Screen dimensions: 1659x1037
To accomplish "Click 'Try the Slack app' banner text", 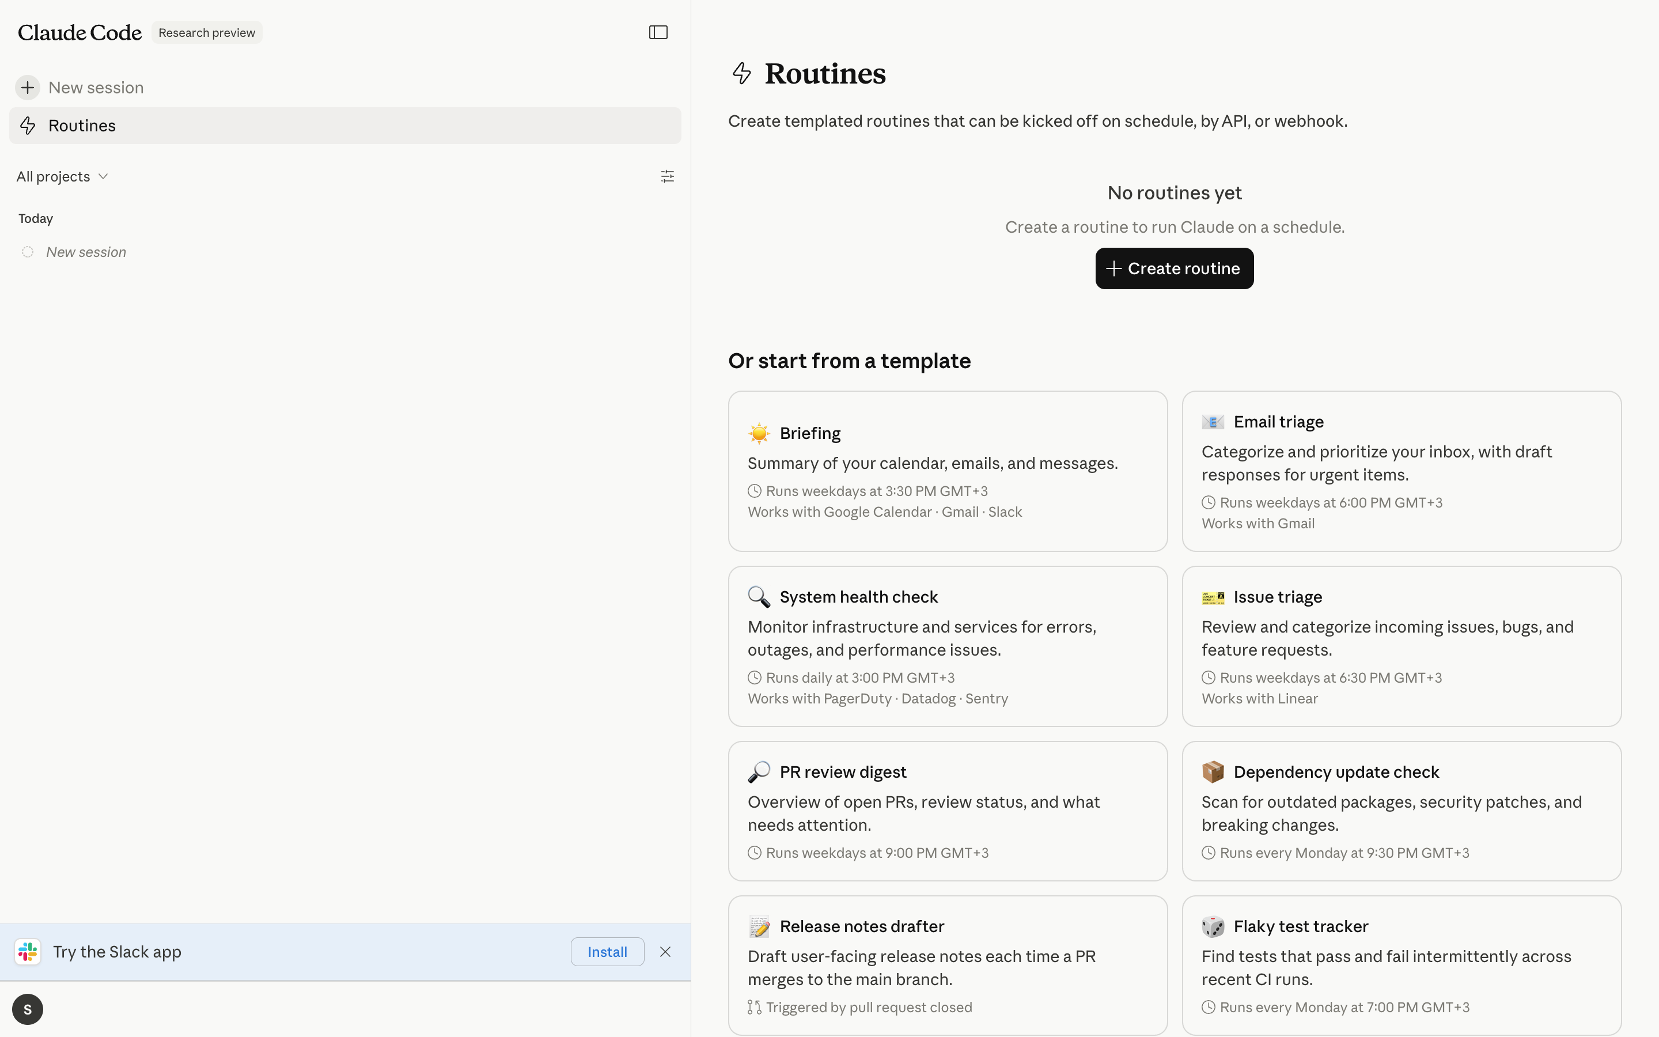I will (118, 952).
